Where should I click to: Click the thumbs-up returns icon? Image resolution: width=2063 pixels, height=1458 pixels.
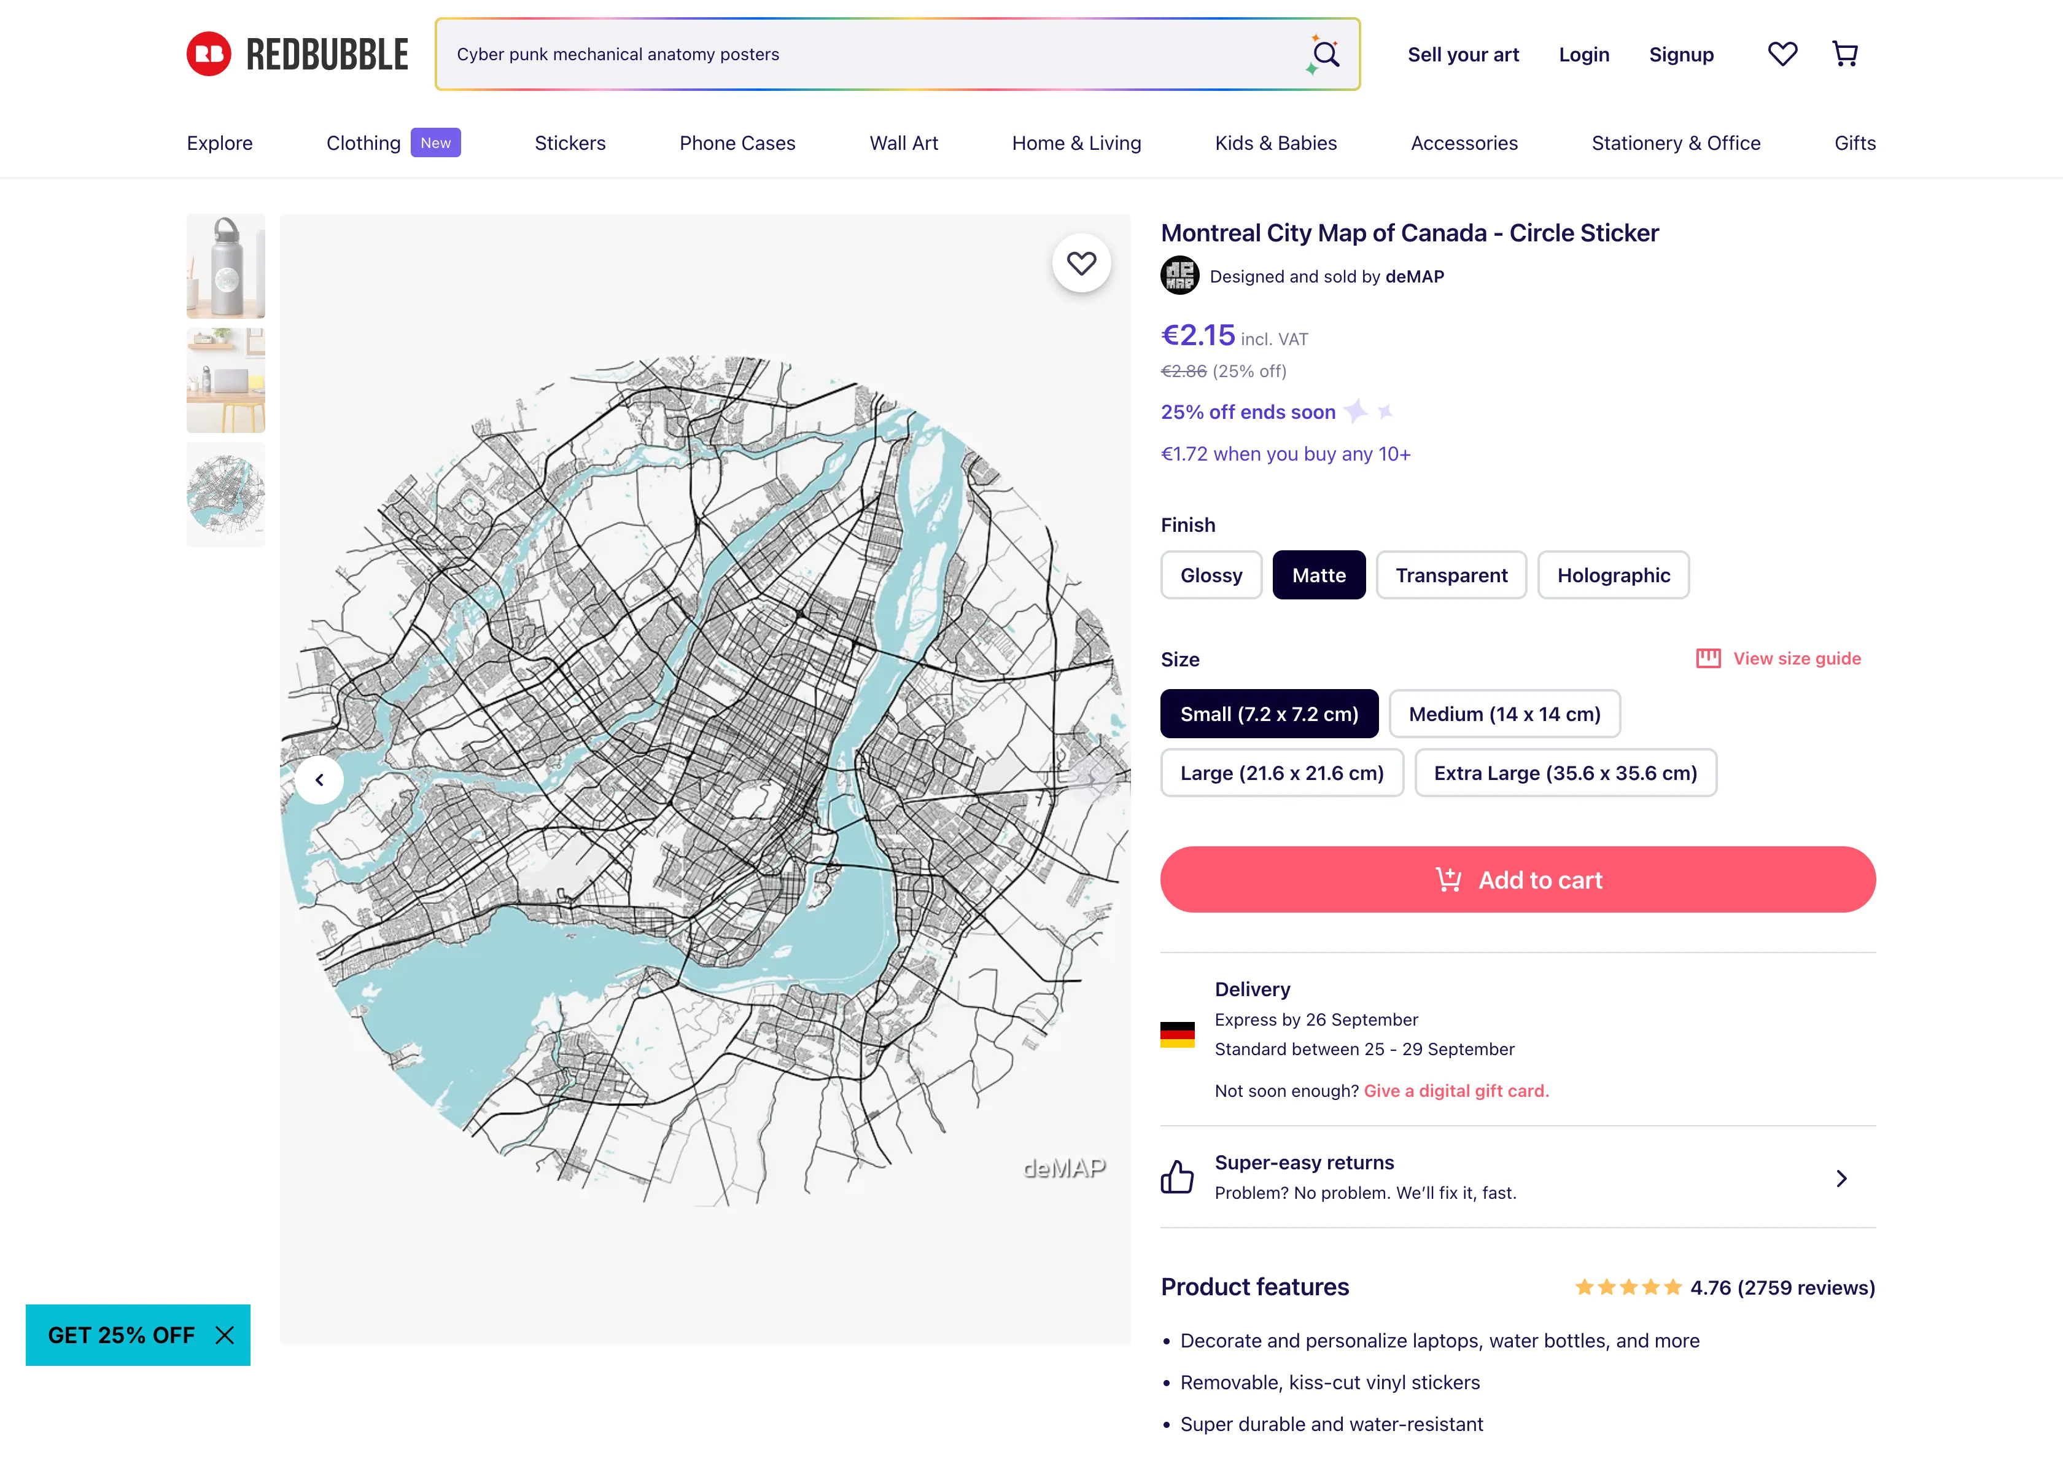pos(1177,1177)
